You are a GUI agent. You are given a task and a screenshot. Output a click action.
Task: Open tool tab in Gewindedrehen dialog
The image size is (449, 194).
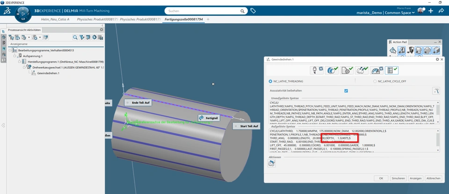click(317, 71)
